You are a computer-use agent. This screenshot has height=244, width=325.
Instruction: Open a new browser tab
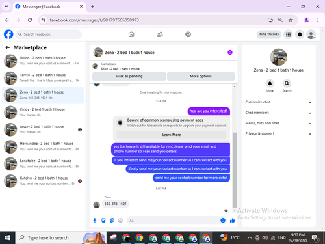(92, 7)
